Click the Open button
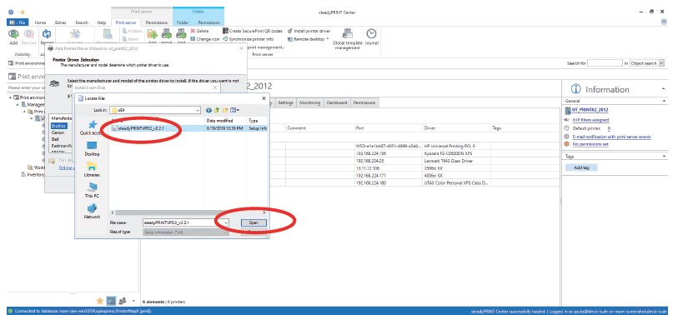Viewport: 673px width, 315px height. 254,222
